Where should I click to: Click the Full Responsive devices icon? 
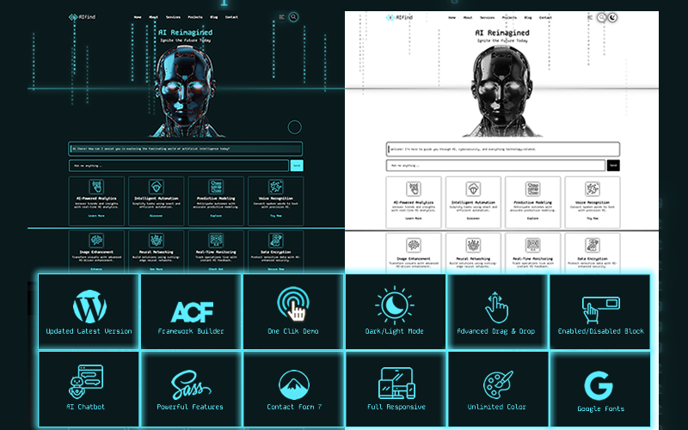tap(395, 382)
